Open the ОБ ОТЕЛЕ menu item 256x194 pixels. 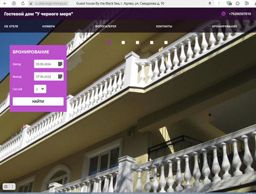(x=11, y=26)
